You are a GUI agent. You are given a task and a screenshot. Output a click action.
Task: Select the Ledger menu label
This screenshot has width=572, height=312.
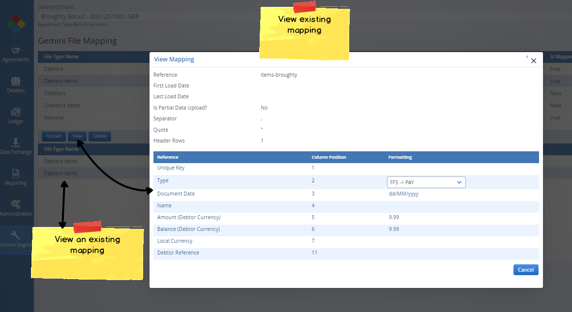point(16,121)
